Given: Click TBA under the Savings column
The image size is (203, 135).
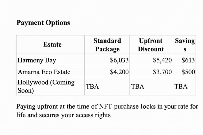Looking at the screenshot, I should pos(181,86).
